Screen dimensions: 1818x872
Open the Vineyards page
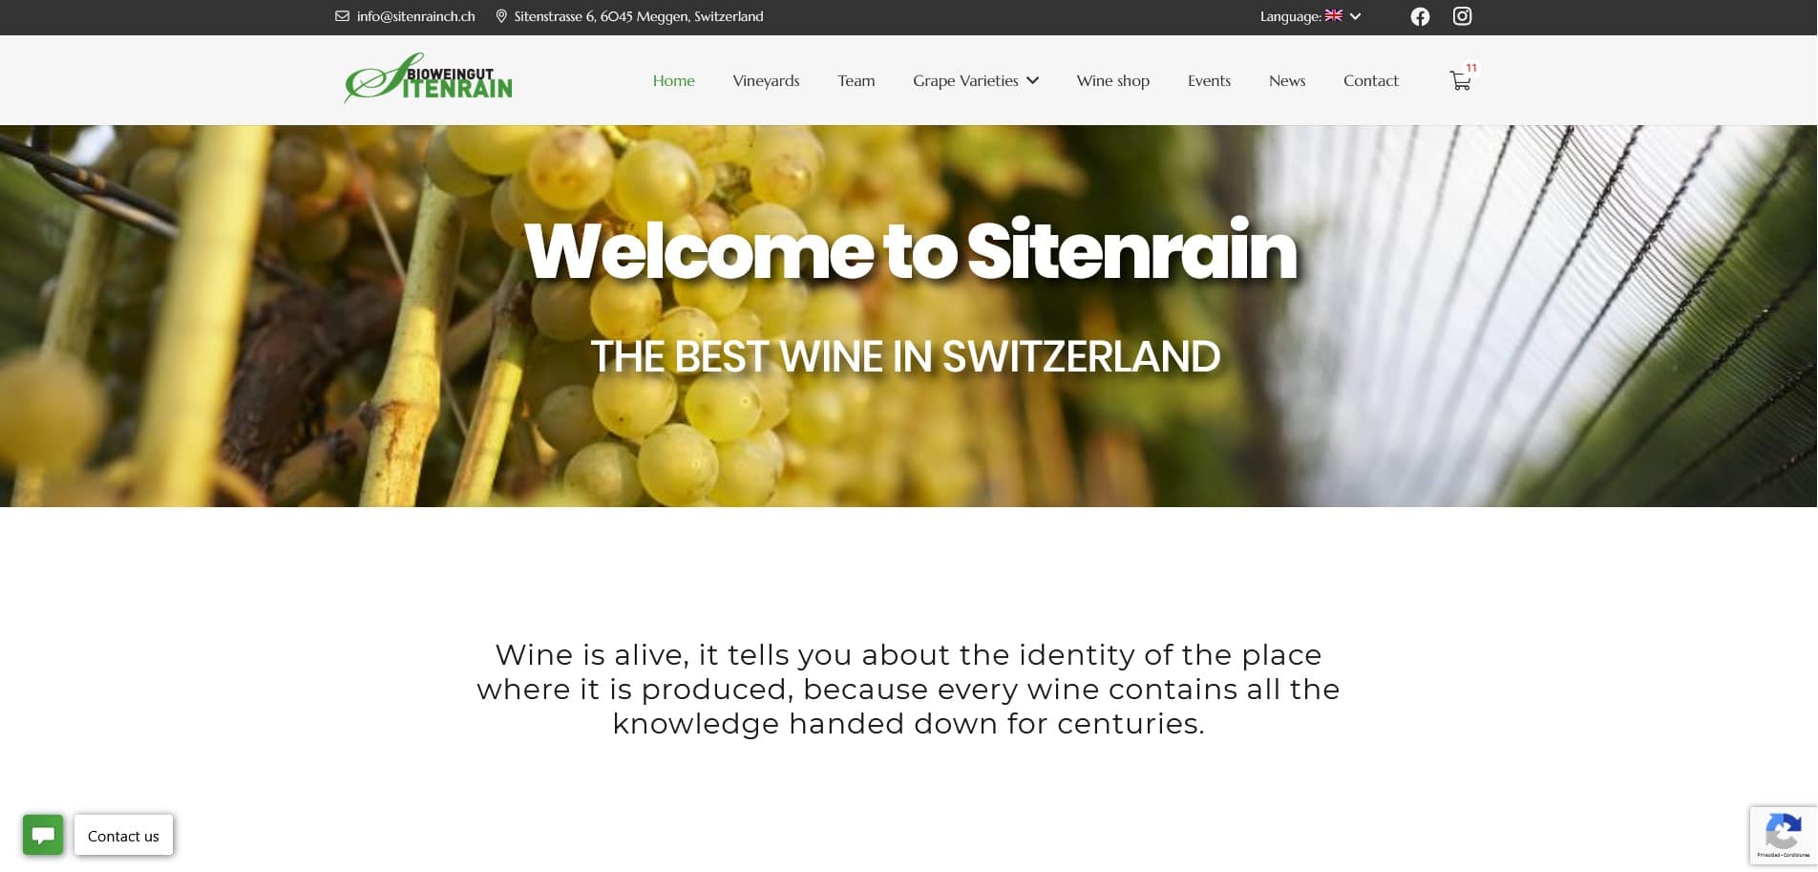click(766, 80)
